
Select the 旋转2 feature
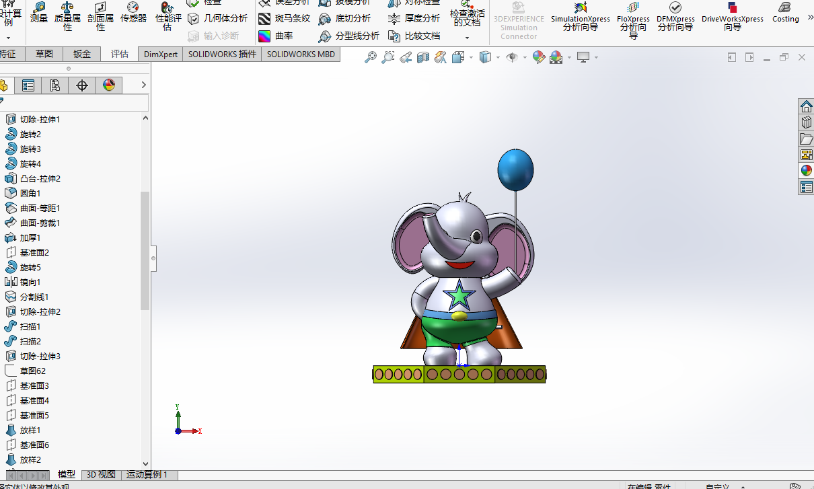[24, 134]
